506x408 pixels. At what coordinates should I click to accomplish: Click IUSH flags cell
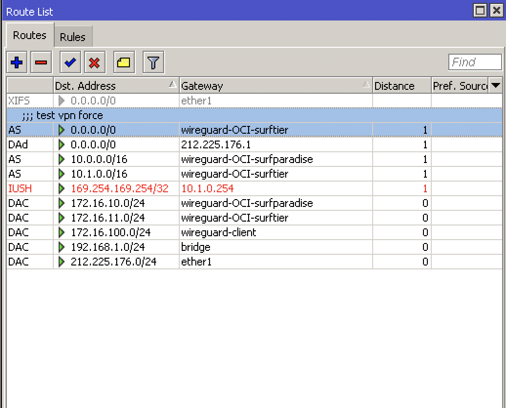click(30, 188)
